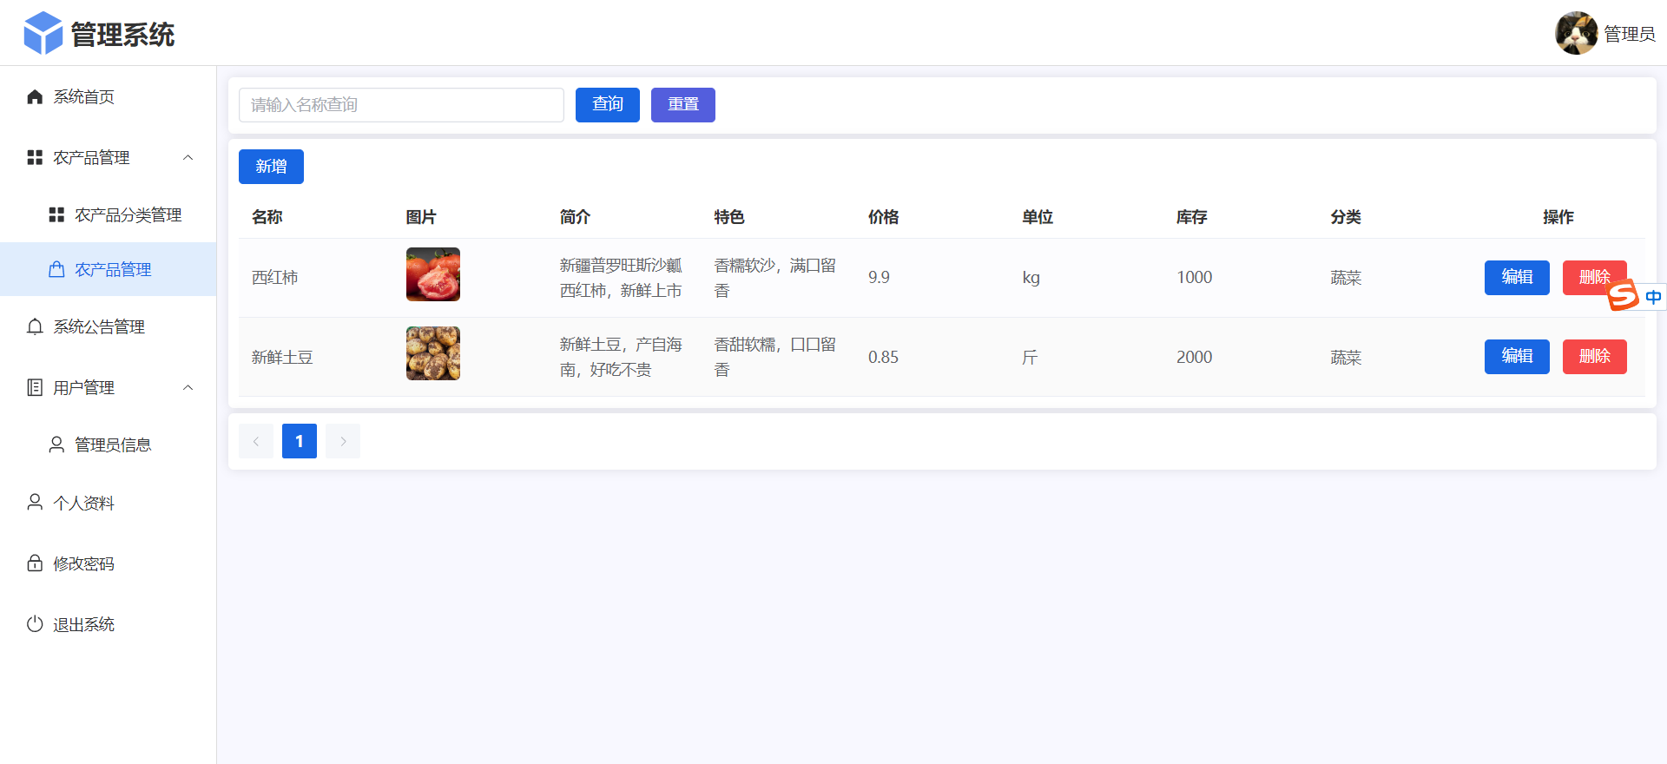Screen dimensions: 1667x764
Task: Click the 库存 column header
Action: click(1192, 217)
